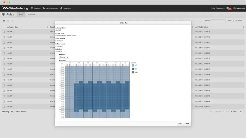The image size is (246, 138).
Task: Click the Edit button in Show Rule dialog
Action: tap(180, 124)
